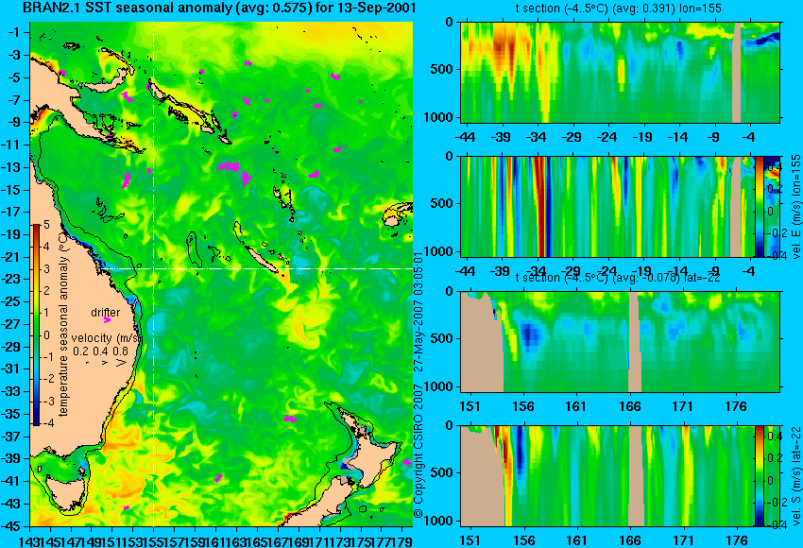Click the BRAN2.1 SST seasonal anomaly map title
The image size is (803, 548).
pos(219,8)
